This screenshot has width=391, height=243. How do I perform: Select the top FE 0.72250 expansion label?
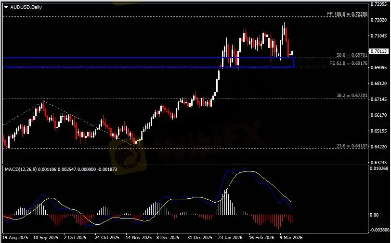coord(347,14)
